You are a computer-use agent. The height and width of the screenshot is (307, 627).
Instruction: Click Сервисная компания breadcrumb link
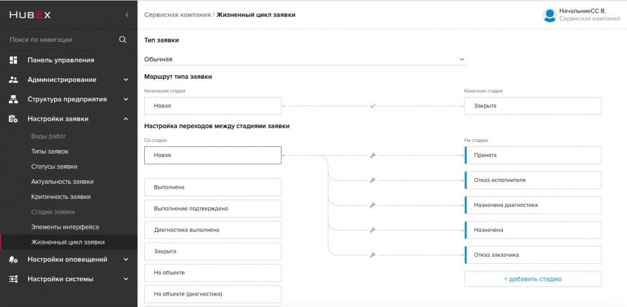point(177,15)
